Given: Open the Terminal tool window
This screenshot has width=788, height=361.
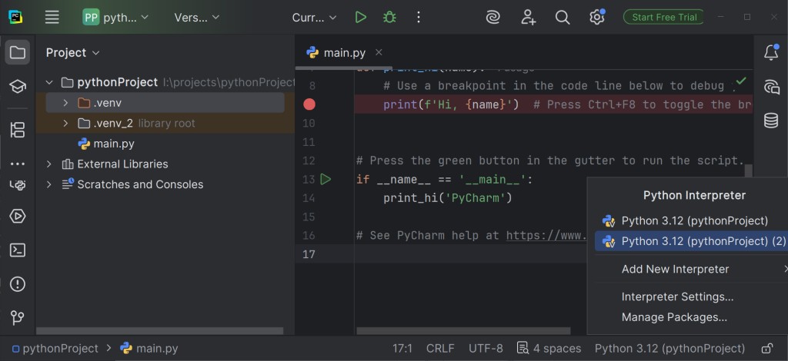Looking at the screenshot, I should pos(17,250).
